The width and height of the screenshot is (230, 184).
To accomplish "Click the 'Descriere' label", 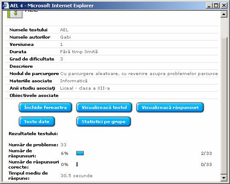I will pos(21,66).
